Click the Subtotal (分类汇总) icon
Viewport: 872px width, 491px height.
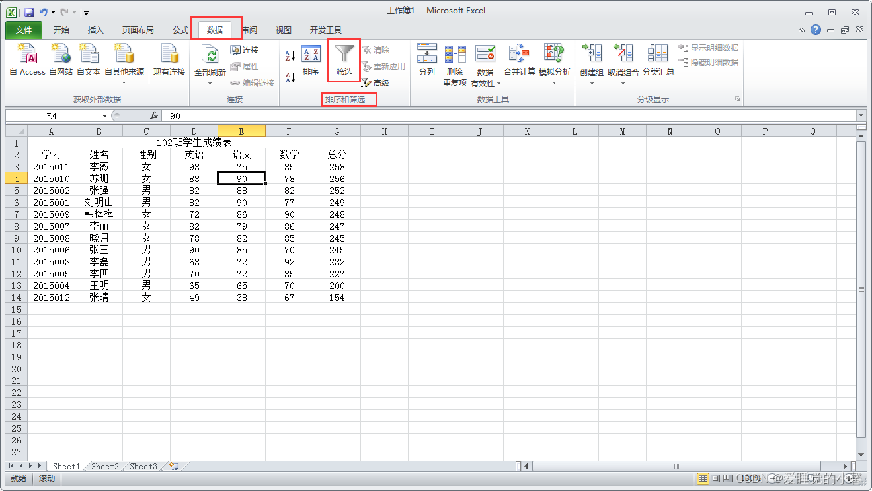[x=658, y=53]
